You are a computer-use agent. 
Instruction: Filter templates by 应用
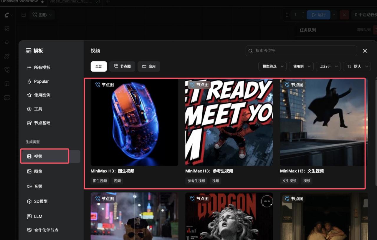click(x=149, y=66)
